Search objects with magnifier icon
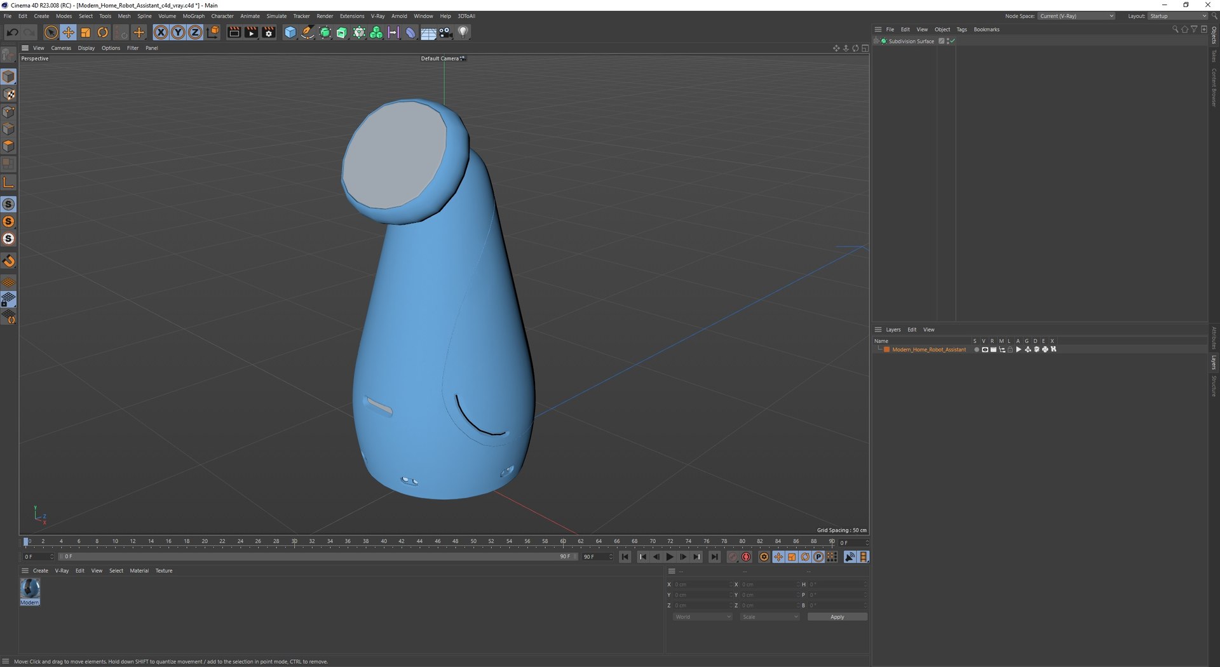The image size is (1220, 667). click(x=1175, y=29)
